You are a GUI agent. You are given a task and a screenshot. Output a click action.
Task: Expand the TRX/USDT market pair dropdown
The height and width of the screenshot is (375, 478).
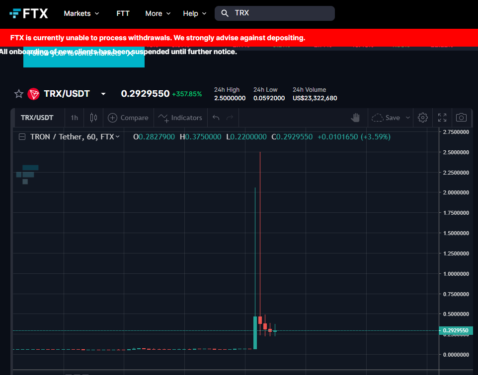click(103, 94)
